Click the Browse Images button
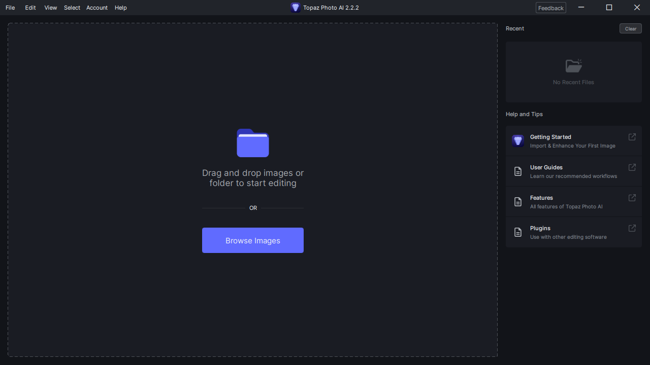Viewport: 650px width, 365px height. pyautogui.click(x=252, y=240)
